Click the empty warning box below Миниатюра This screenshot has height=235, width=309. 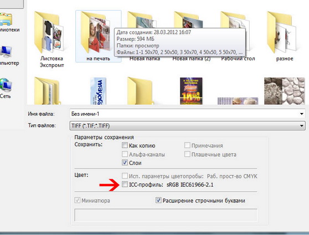point(166,215)
